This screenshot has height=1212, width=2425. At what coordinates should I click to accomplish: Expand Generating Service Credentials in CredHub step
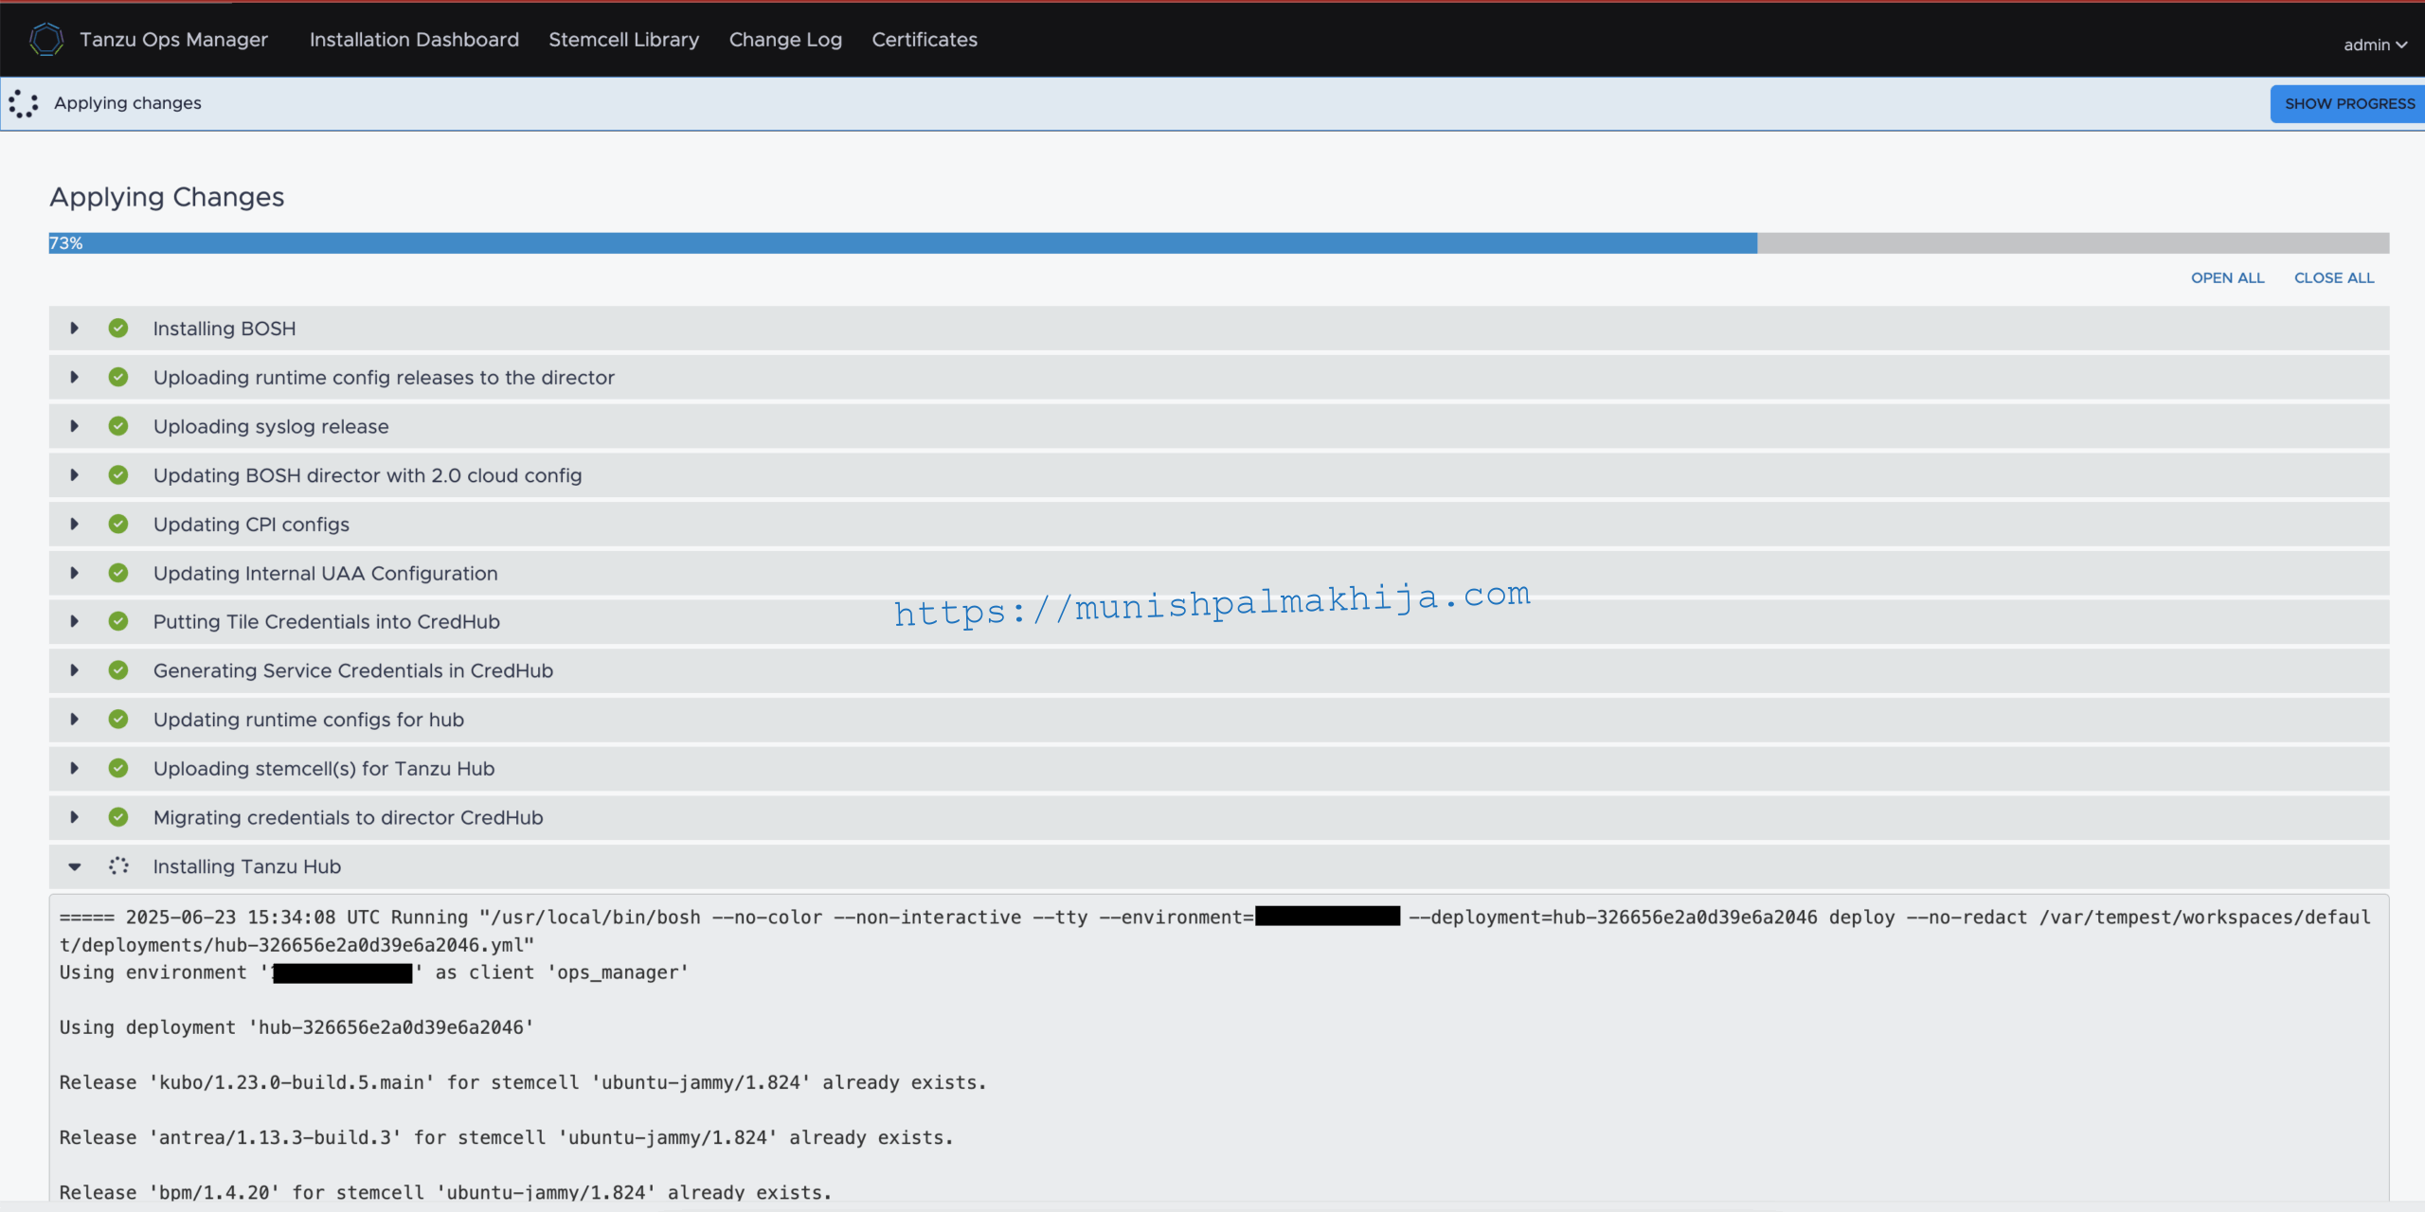click(x=74, y=670)
